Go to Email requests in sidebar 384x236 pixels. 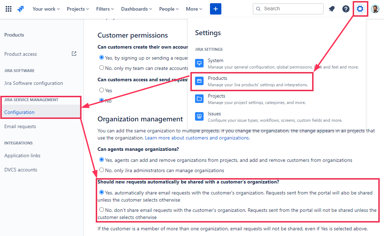coord(20,126)
